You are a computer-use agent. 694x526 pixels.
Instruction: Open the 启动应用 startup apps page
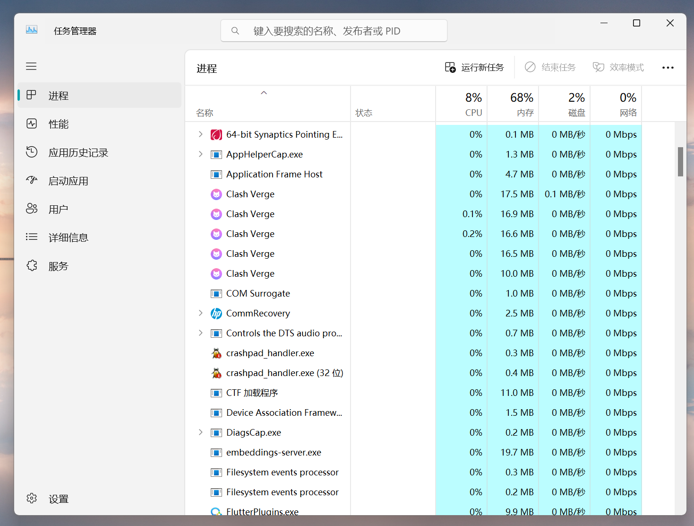tap(99, 181)
